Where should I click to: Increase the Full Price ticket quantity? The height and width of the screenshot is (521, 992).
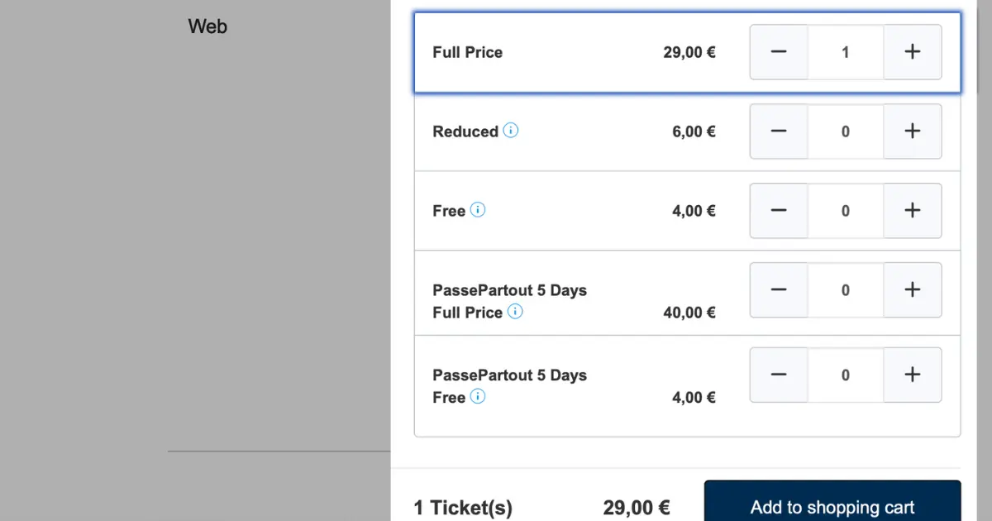click(913, 52)
